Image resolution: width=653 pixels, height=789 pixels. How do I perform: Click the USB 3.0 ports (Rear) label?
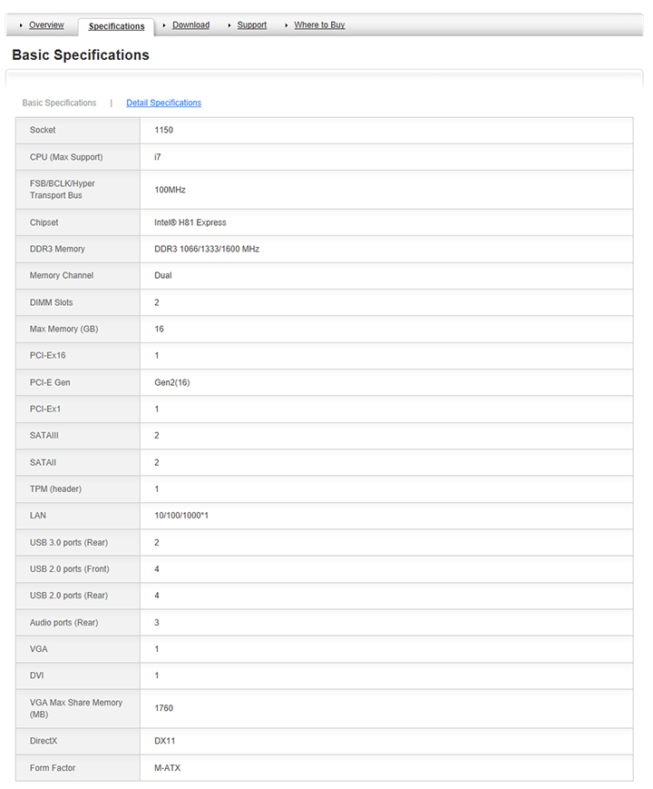click(x=69, y=542)
